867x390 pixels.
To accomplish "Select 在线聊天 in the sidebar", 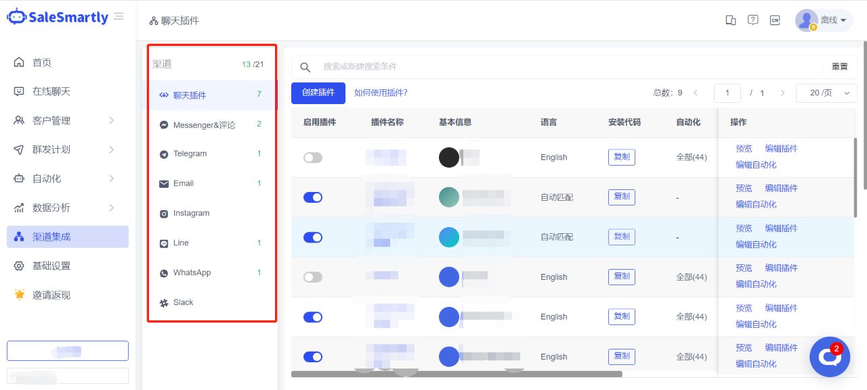I will tap(68, 91).
